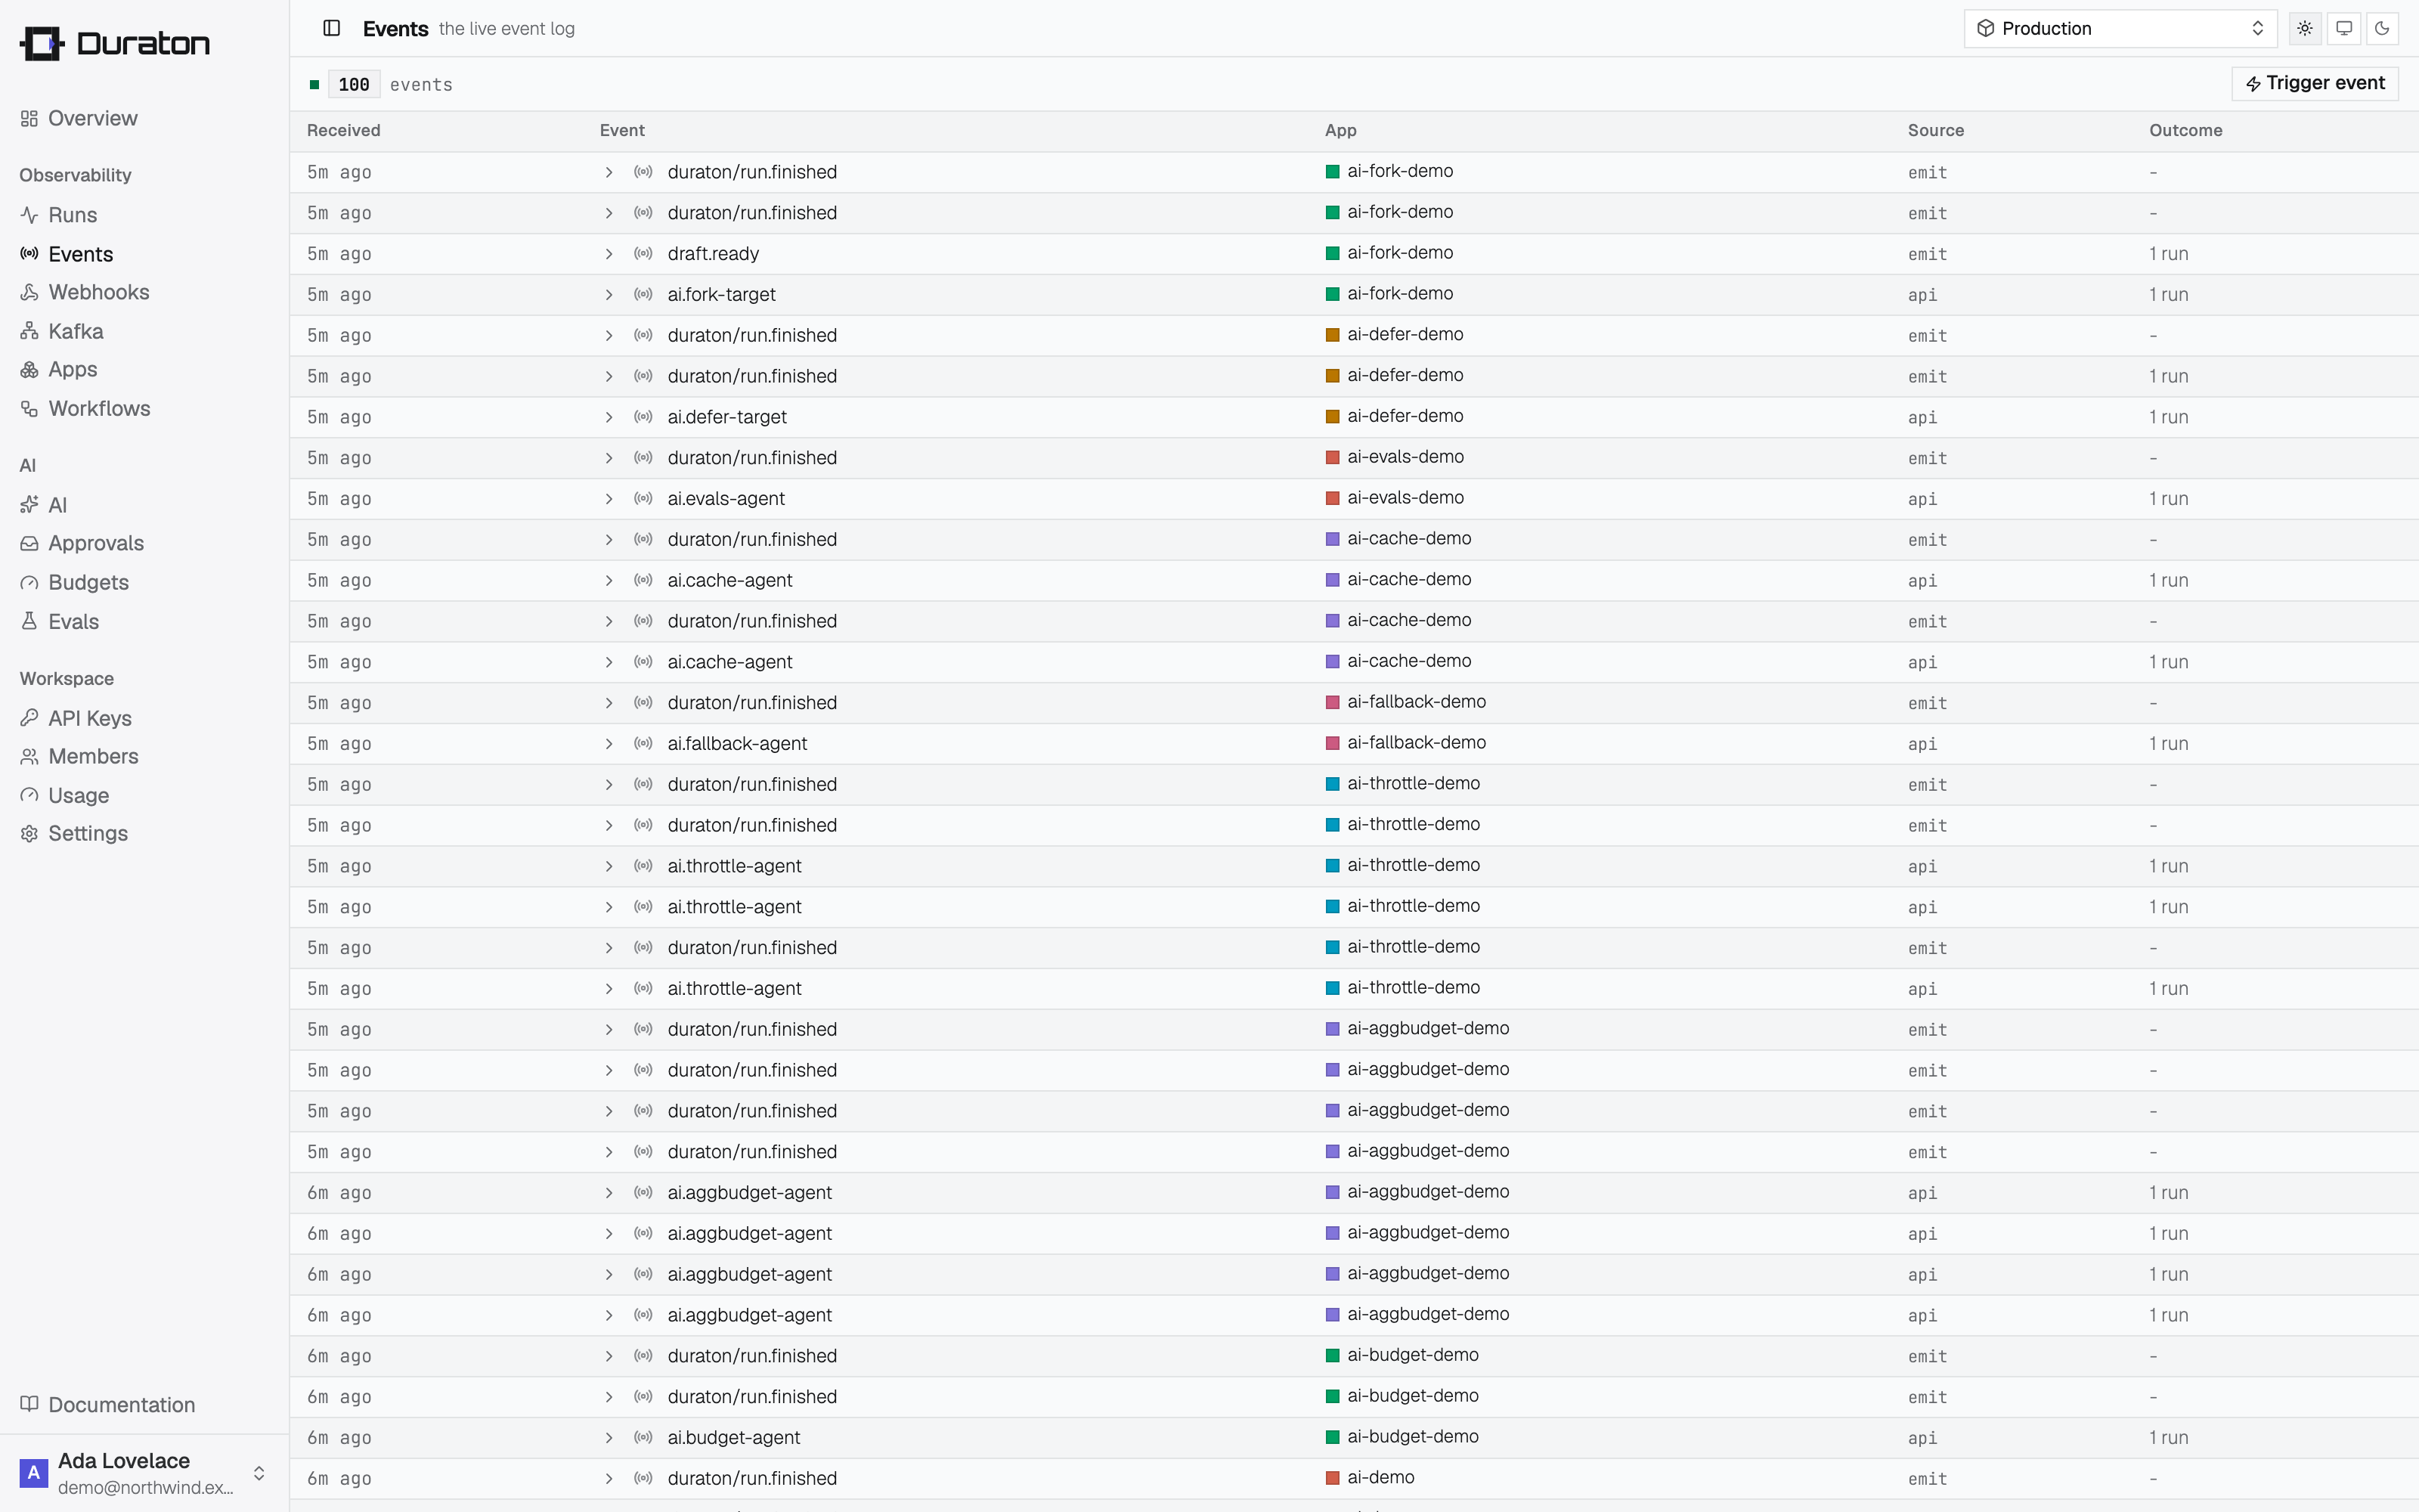
Task: Click 1 run in draft.ready row
Action: pos(2169,254)
